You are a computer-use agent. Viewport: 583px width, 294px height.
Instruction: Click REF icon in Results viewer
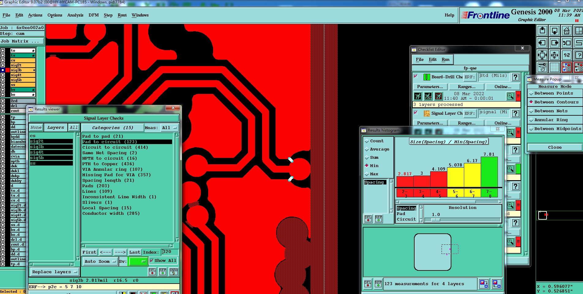coord(163,272)
